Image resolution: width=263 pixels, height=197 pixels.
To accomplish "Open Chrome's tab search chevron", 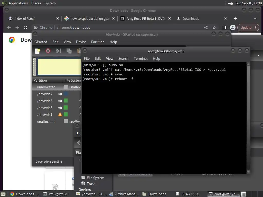I will pos(255,18).
